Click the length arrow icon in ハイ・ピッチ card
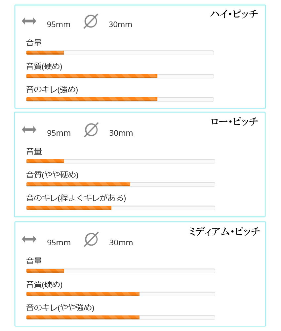 (29, 21)
